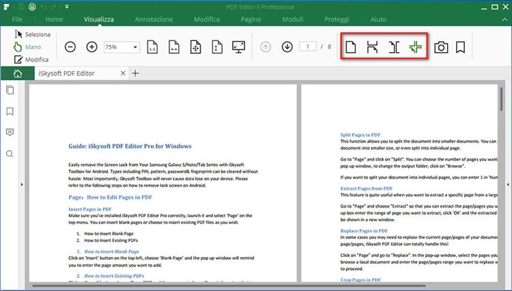
Task: Go to previous page arrow
Action: point(266,47)
